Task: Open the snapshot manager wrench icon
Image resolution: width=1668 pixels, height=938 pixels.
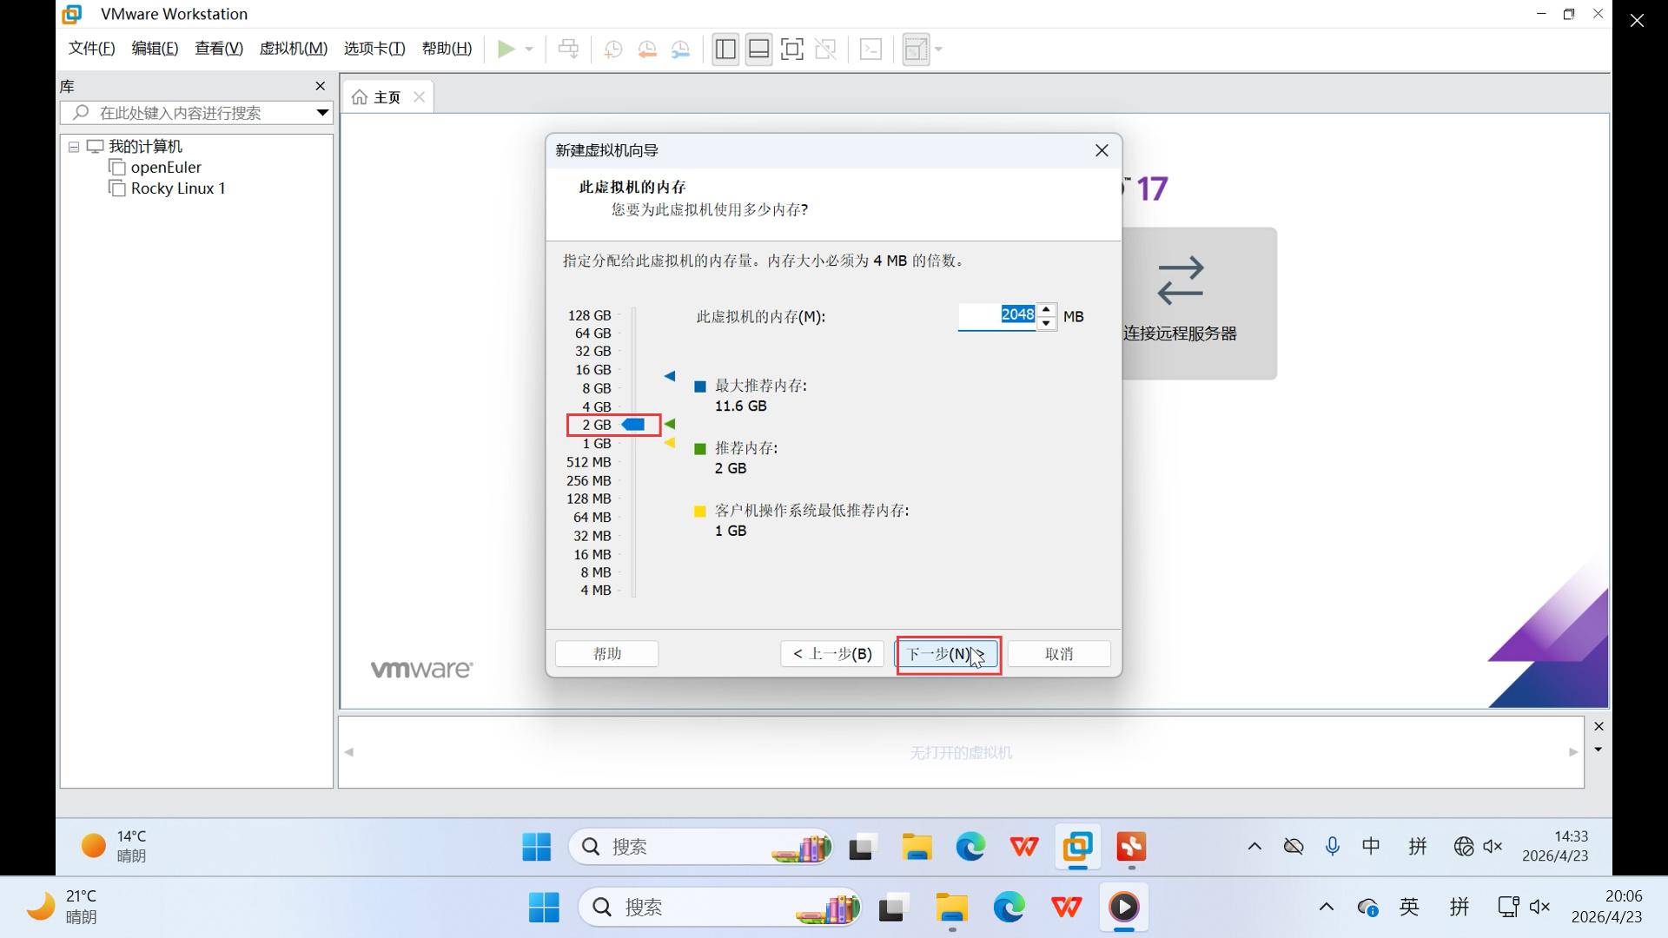Action: click(x=681, y=50)
